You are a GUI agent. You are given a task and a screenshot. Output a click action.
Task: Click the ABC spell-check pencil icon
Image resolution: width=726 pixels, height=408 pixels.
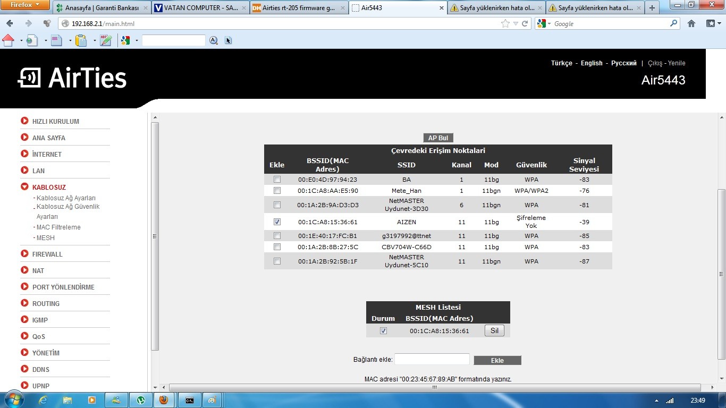pyautogui.click(x=106, y=40)
